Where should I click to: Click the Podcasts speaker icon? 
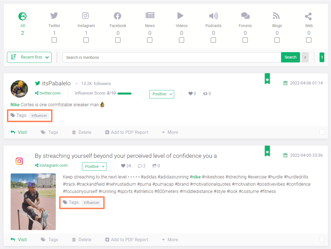[x=213, y=16]
